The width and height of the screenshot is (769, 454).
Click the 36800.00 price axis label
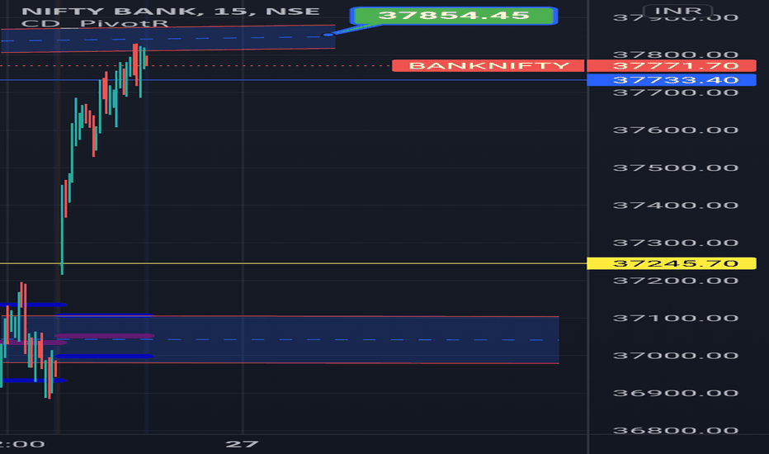[675, 431]
